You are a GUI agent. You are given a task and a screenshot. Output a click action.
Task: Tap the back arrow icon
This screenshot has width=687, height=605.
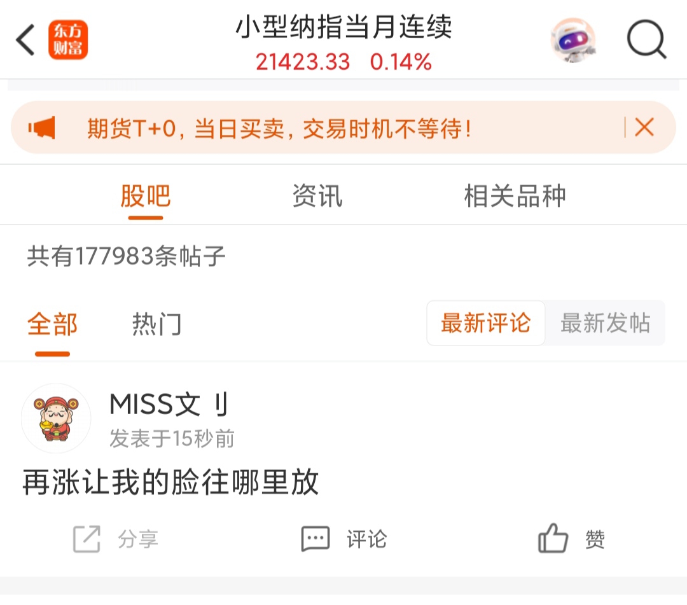click(x=25, y=40)
